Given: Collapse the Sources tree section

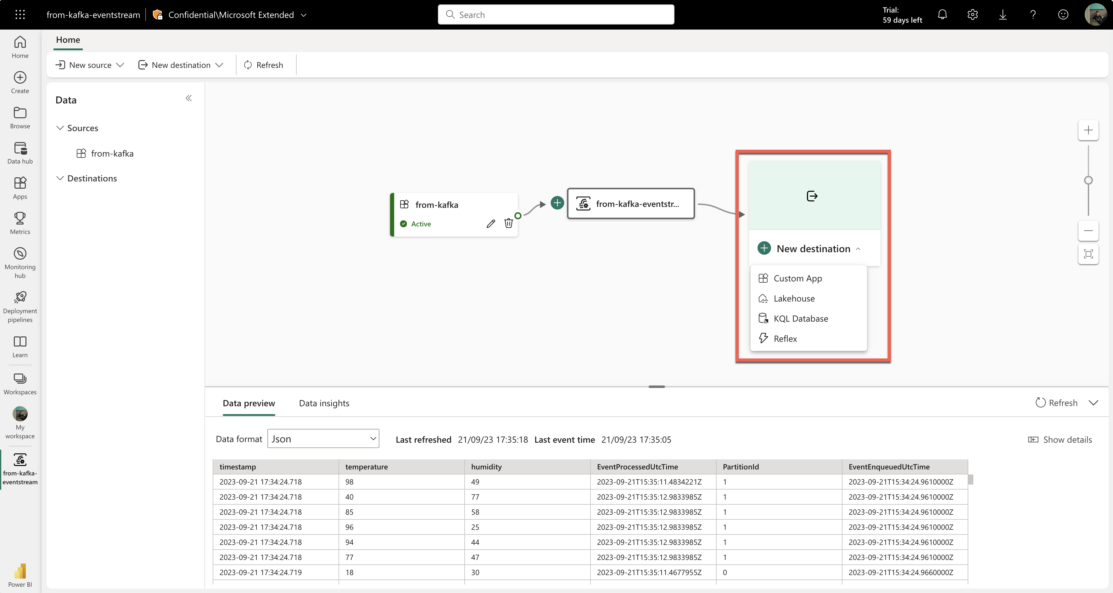Looking at the screenshot, I should pos(60,128).
